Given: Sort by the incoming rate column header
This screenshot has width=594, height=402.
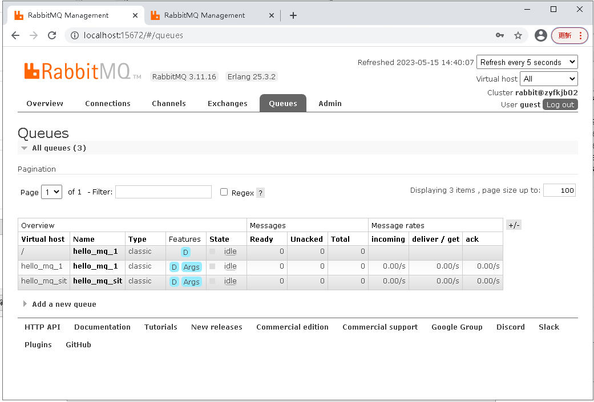Looking at the screenshot, I should 388,239.
